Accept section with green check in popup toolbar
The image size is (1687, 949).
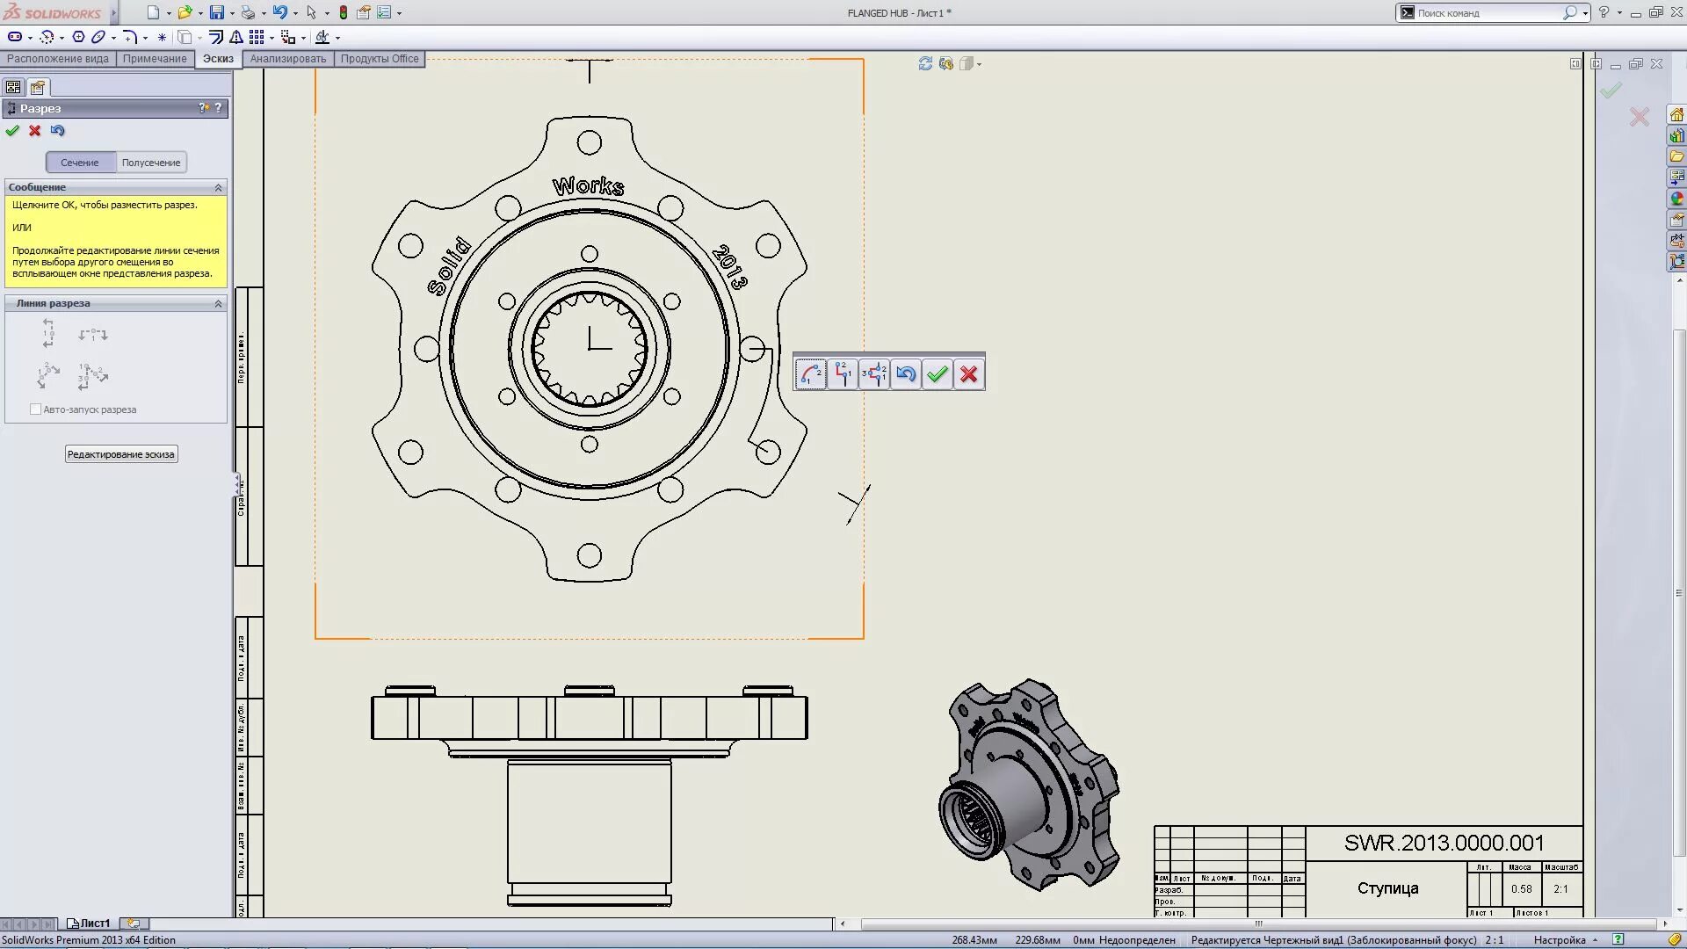pos(938,374)
